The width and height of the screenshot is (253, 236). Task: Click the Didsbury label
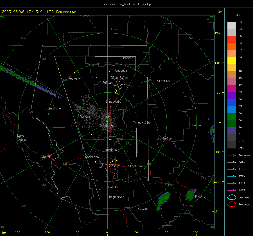[106, 126]
